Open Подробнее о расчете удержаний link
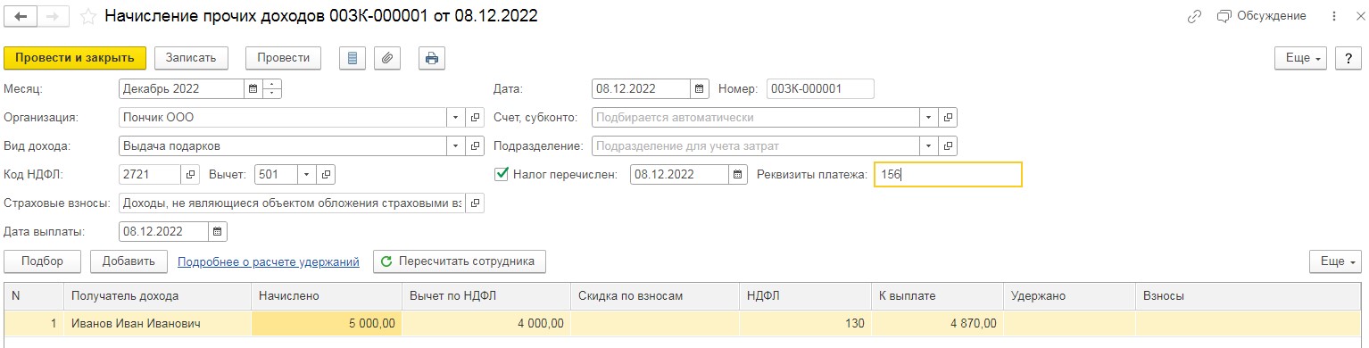Viewport: 1369px width, 348px height. tap(269, 262)
